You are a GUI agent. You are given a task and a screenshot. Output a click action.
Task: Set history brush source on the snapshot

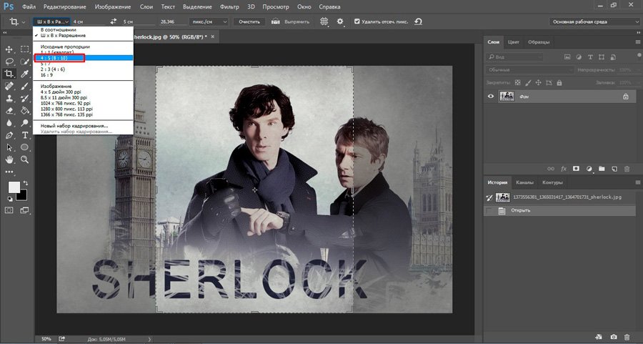pos(489,197)
